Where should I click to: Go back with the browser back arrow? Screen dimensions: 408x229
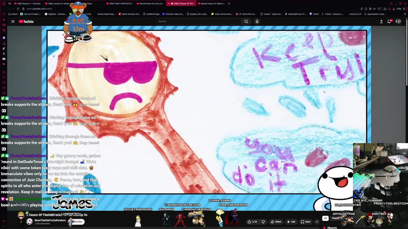(9, 9)
